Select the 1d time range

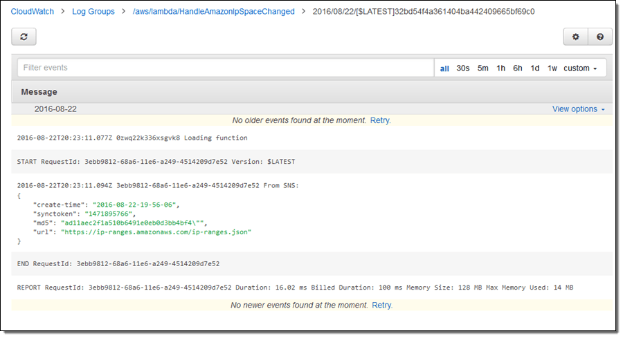pos(535,68)
